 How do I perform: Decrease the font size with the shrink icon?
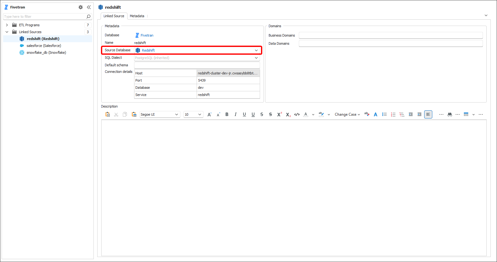tap(218, 114)
